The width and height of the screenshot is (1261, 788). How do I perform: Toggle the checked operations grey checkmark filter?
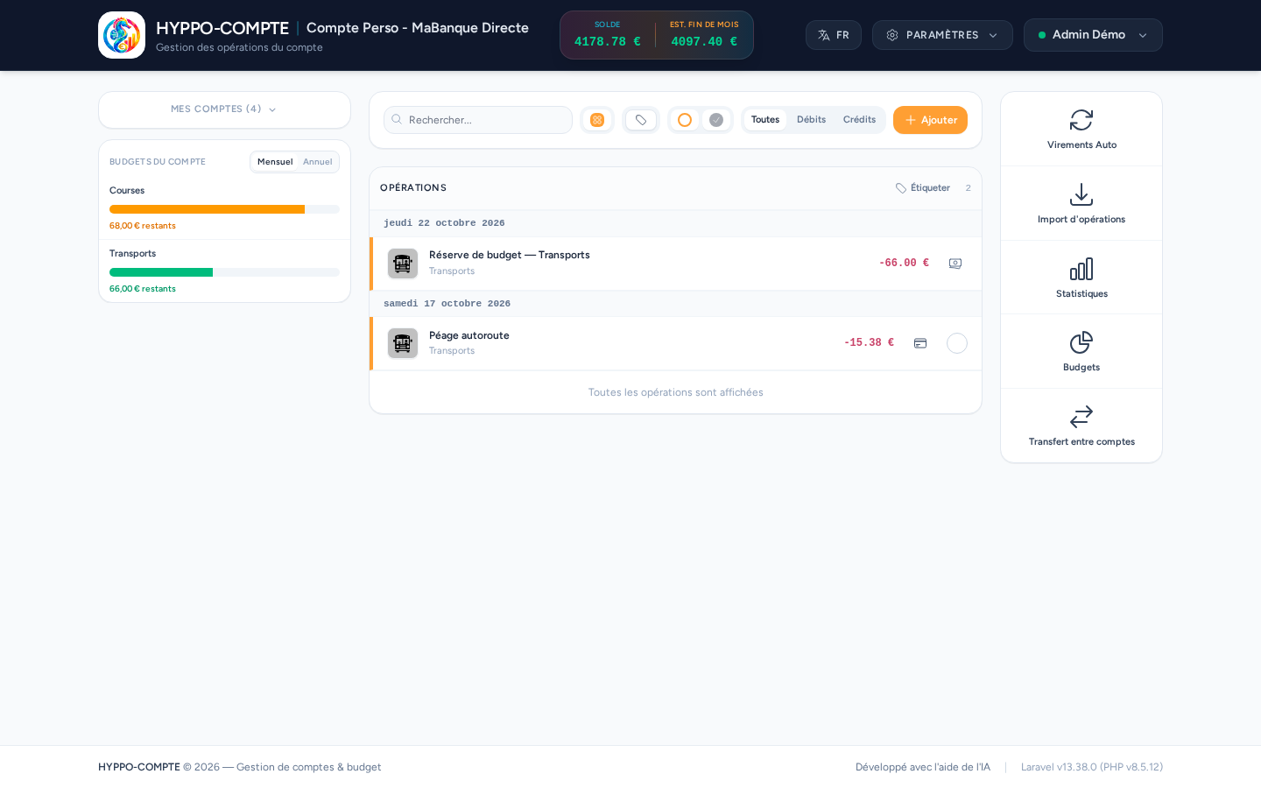coord(716,120)
